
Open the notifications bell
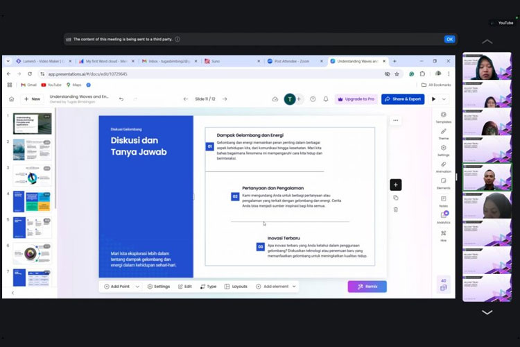326,99
